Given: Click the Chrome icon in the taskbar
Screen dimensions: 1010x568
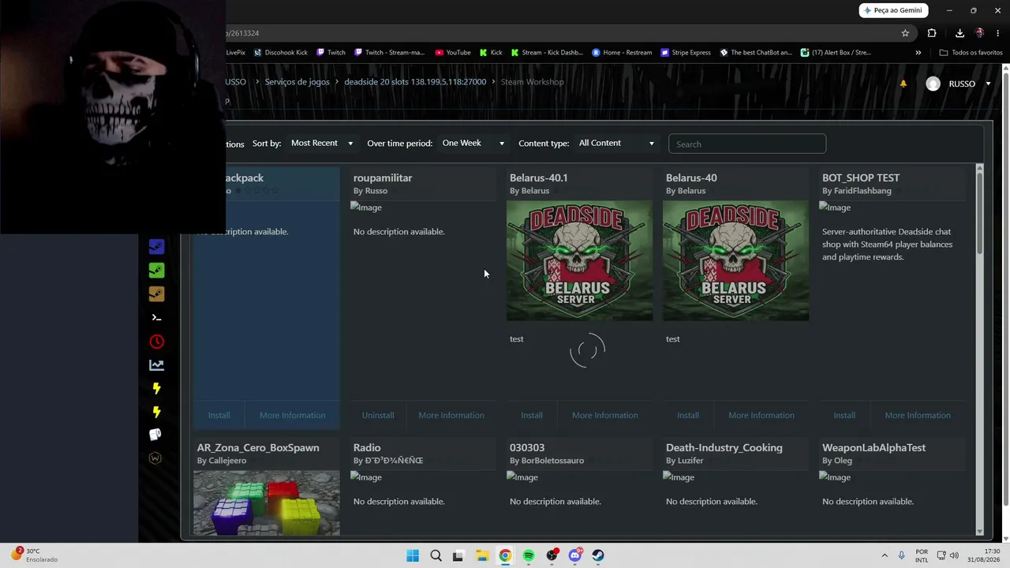Looking at the screenshot, I should (x=505, y=555).
